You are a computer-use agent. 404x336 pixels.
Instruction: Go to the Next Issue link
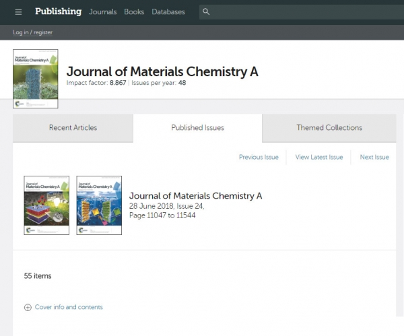pos(374,157)
